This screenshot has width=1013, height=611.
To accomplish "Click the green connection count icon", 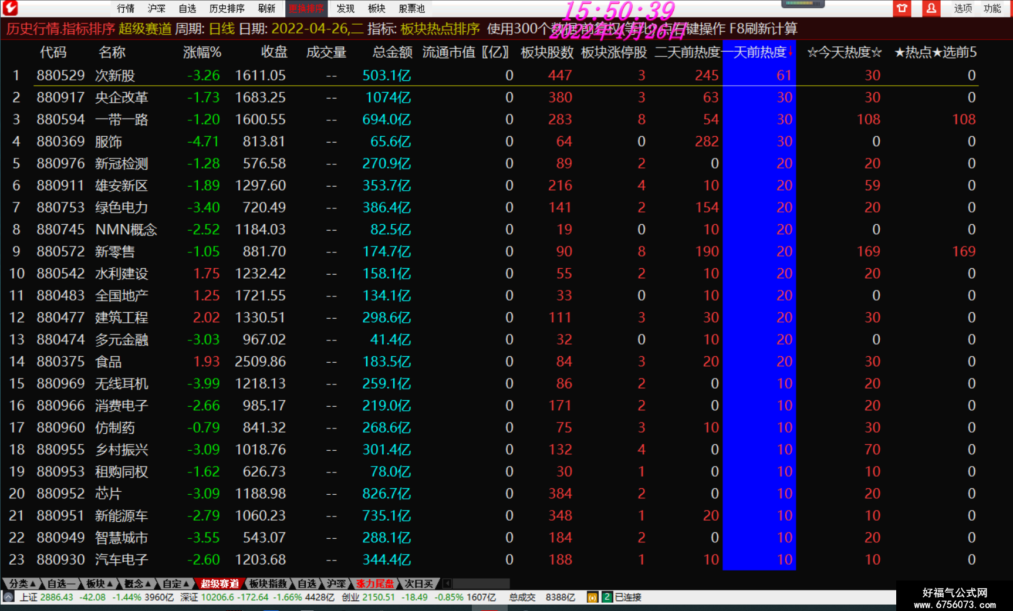I will (x=607, y=597).
